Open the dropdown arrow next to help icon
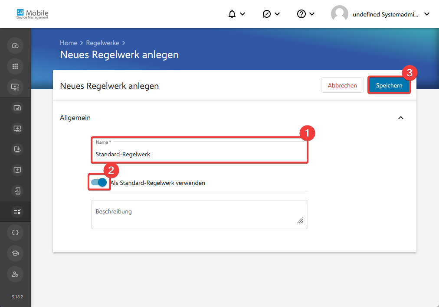The width and height of the screenshot is (439, 307). (312, 14)
